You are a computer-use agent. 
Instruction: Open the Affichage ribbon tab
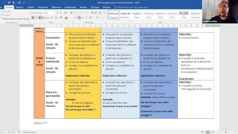coord(95,7)
